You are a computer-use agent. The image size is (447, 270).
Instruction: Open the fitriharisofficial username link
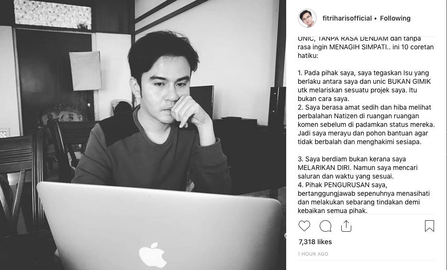(347, 18)
